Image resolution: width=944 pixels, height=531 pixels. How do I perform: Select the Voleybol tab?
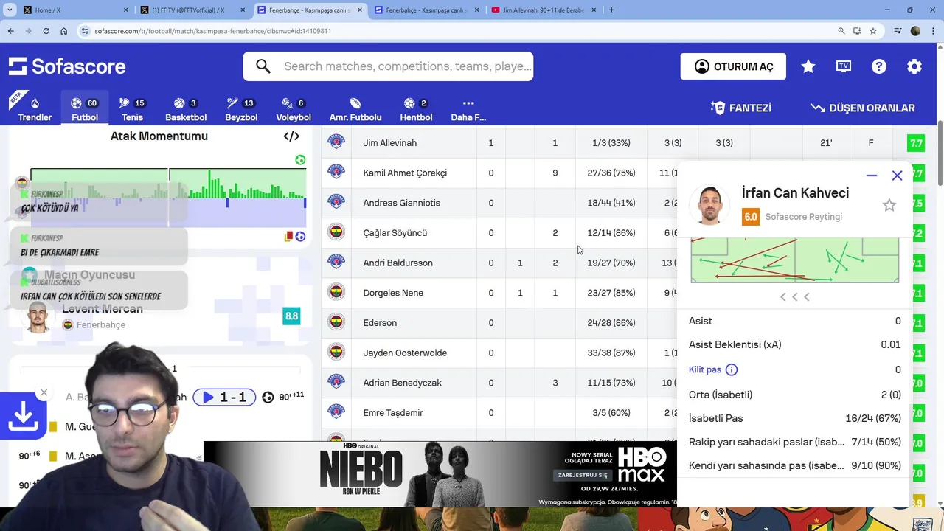pyautogui.click(x=294, y=109)
